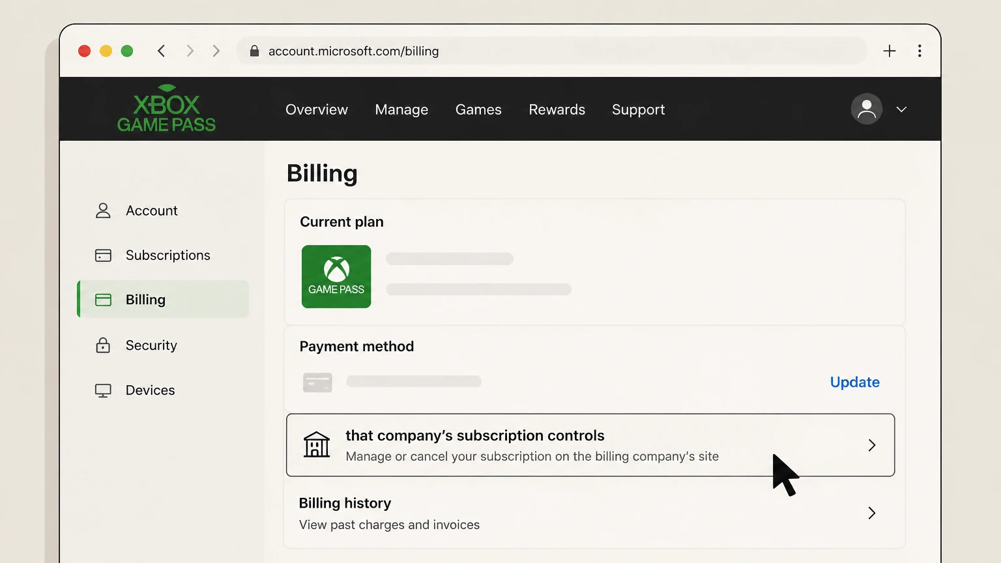
Task: Expand chevron on subscription controls row
Action: 872,445
